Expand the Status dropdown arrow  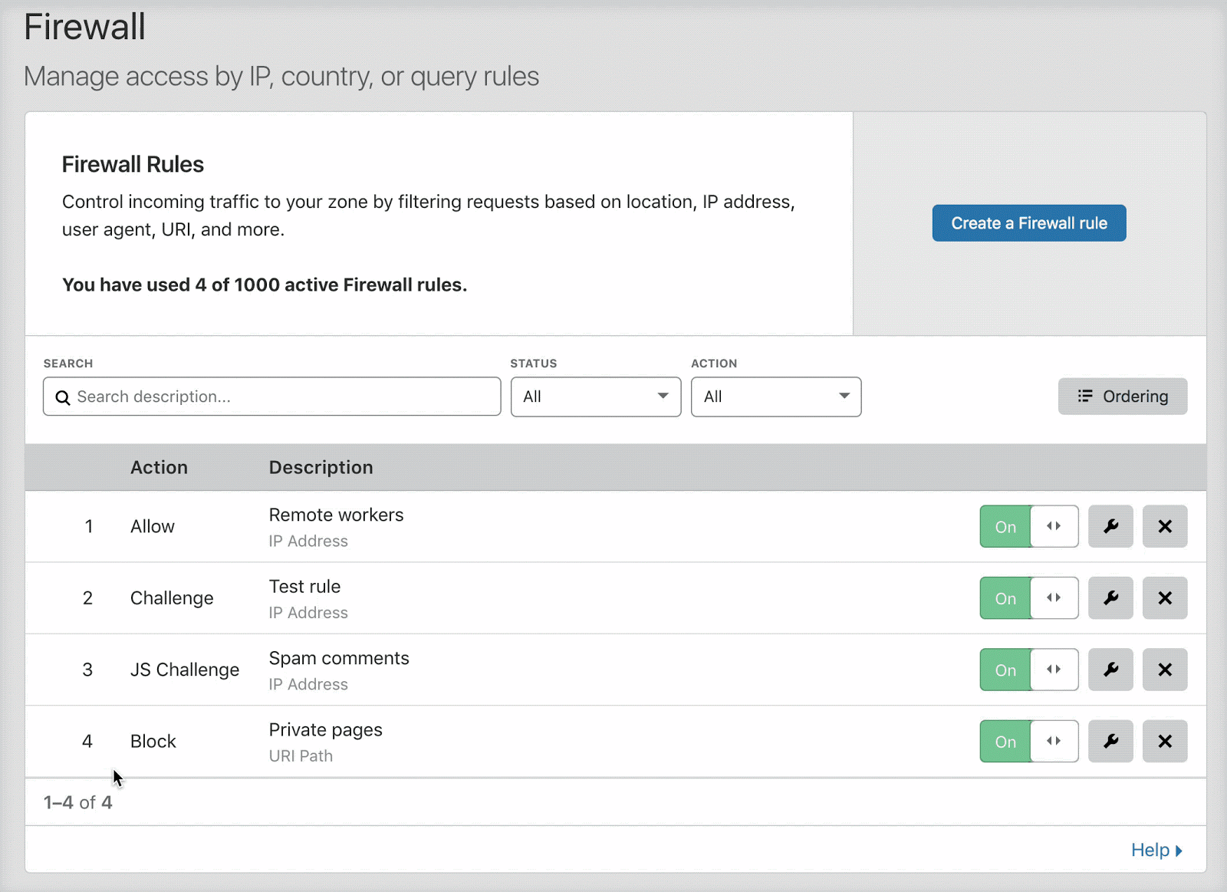[x=662, y=397]
